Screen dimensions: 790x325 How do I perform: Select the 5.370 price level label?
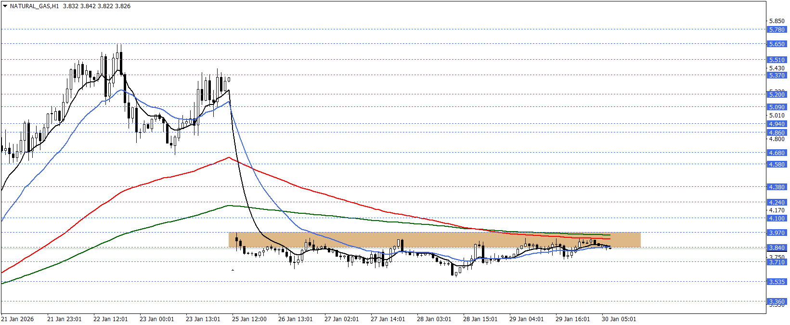[777, 76]
